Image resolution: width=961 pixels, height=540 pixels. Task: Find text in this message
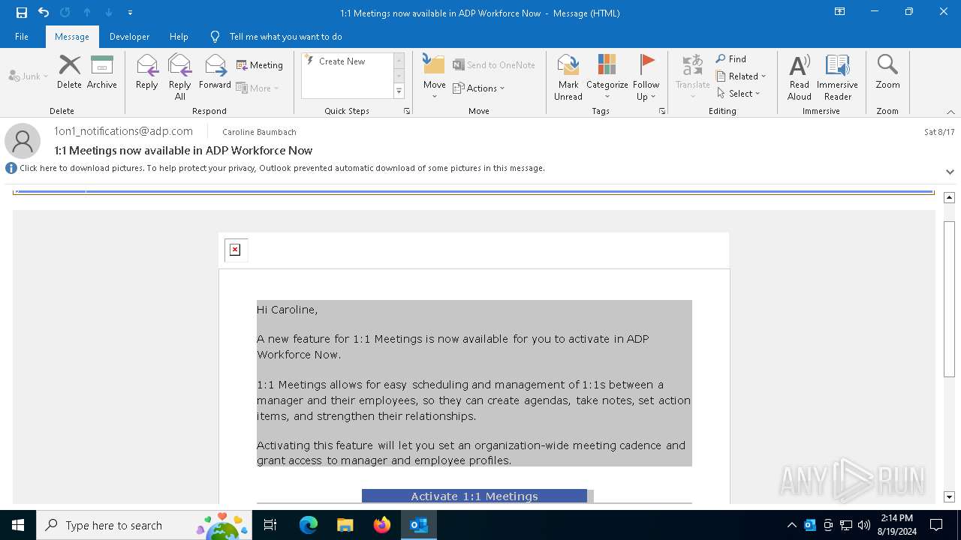(731, 59)
